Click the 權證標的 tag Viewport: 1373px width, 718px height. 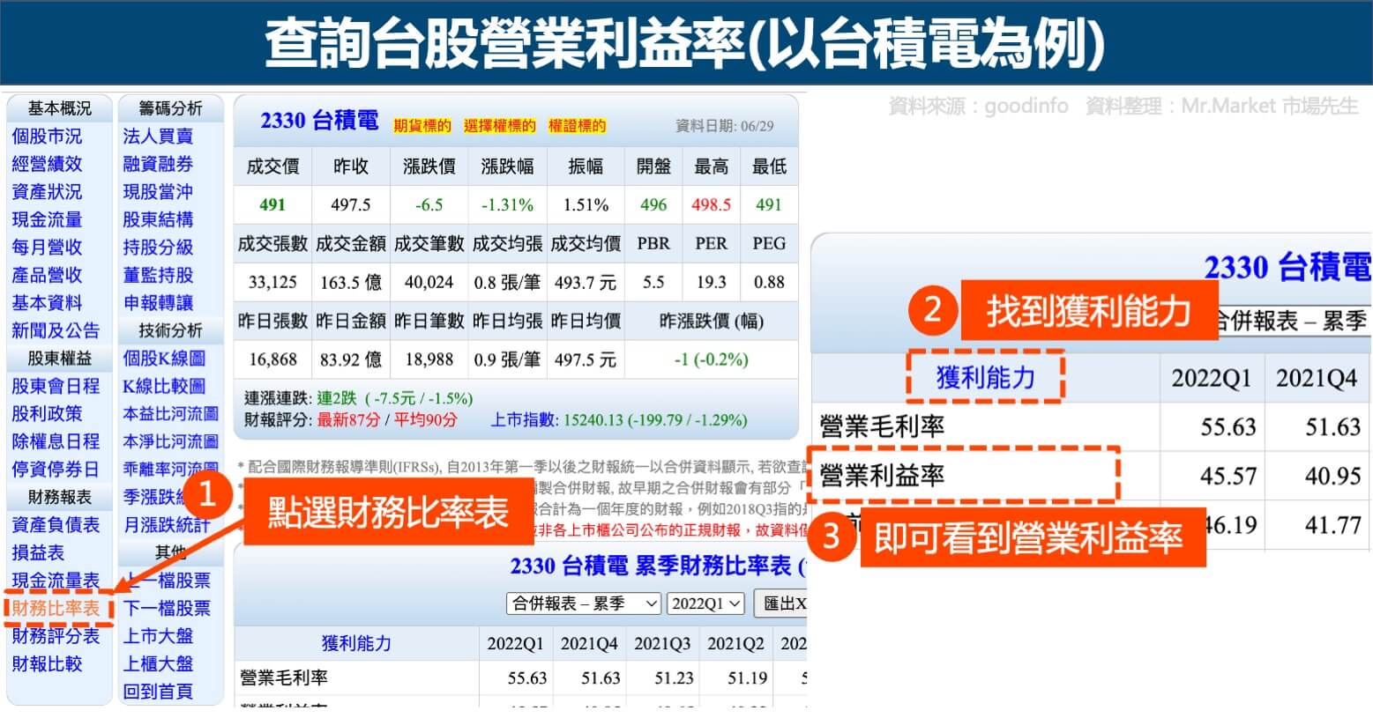[x=577, y=126]
